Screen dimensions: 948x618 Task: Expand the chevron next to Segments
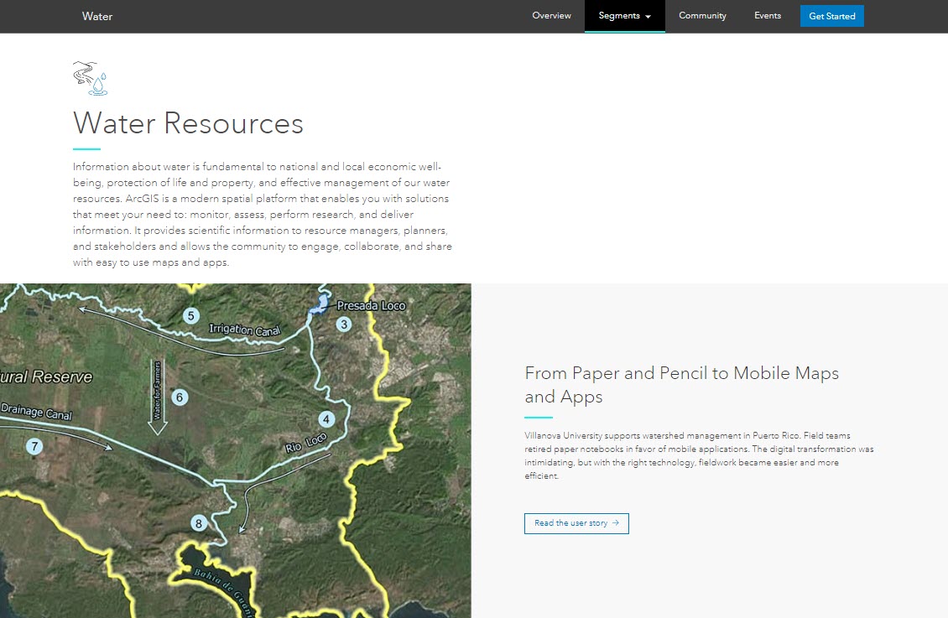(647, 16)
